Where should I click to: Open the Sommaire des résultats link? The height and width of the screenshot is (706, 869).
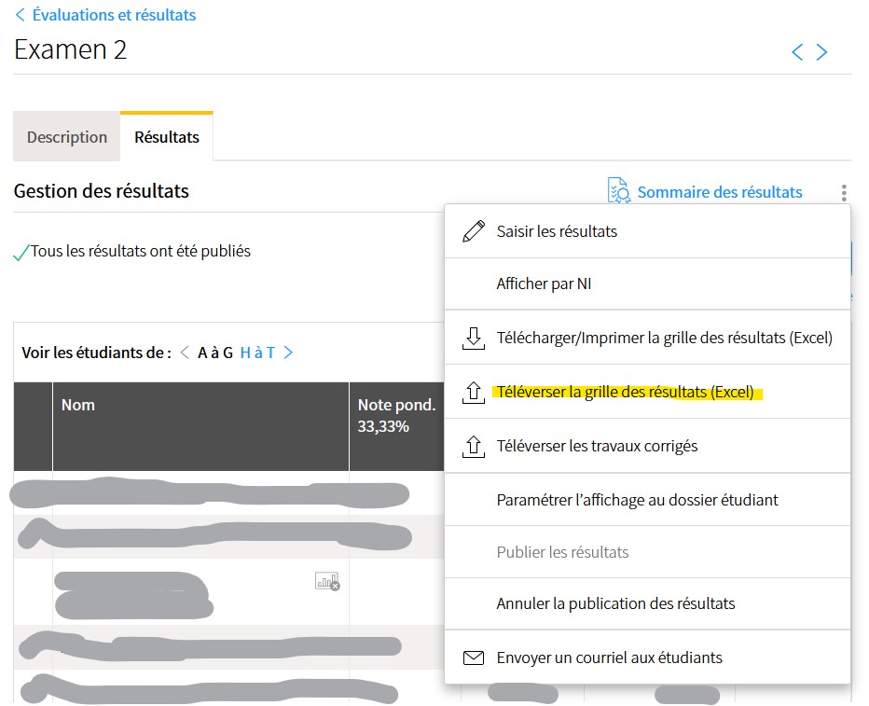[720, 191]
